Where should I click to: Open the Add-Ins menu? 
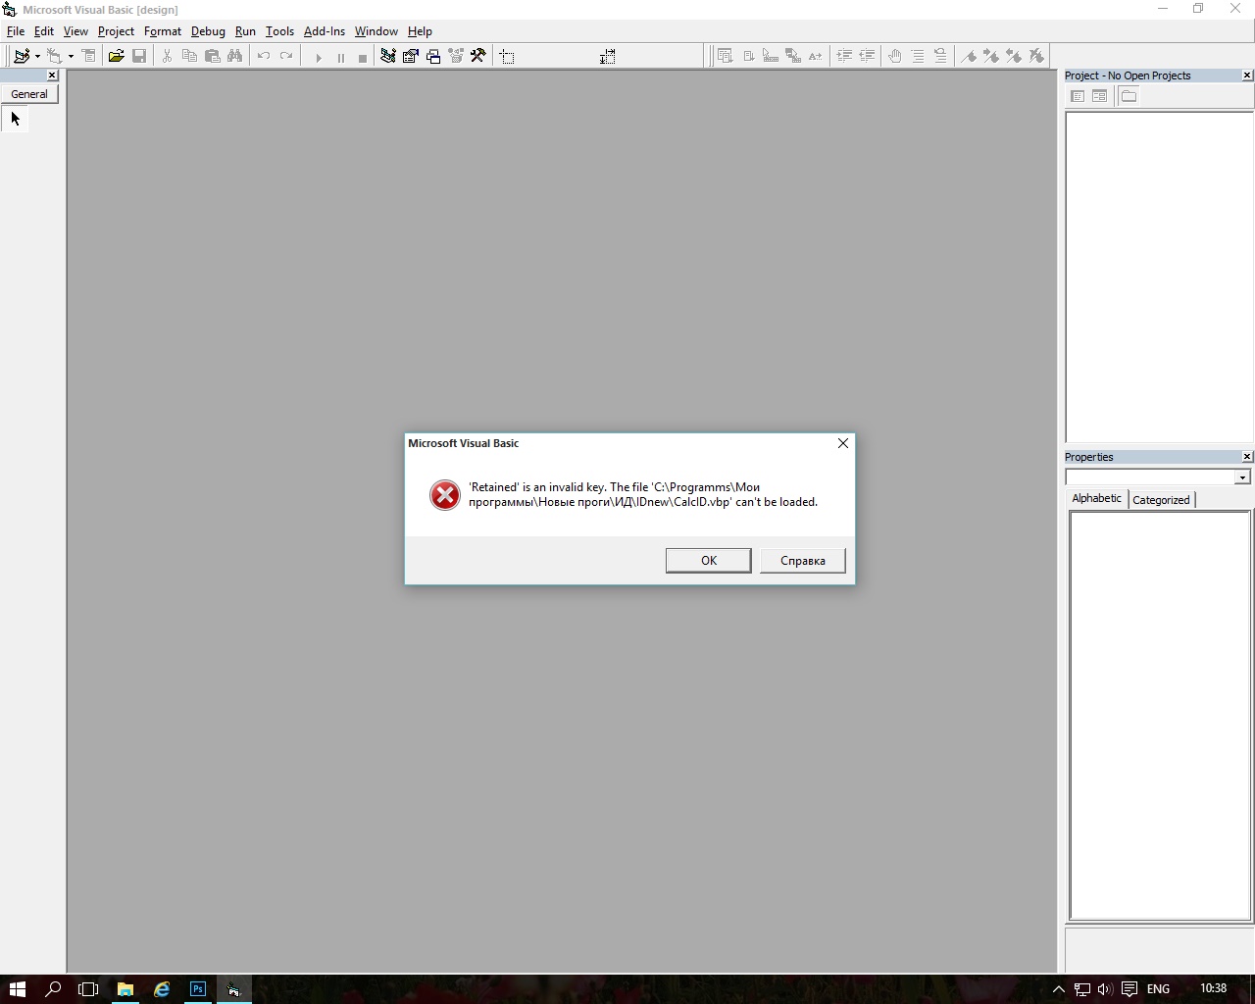324,31
